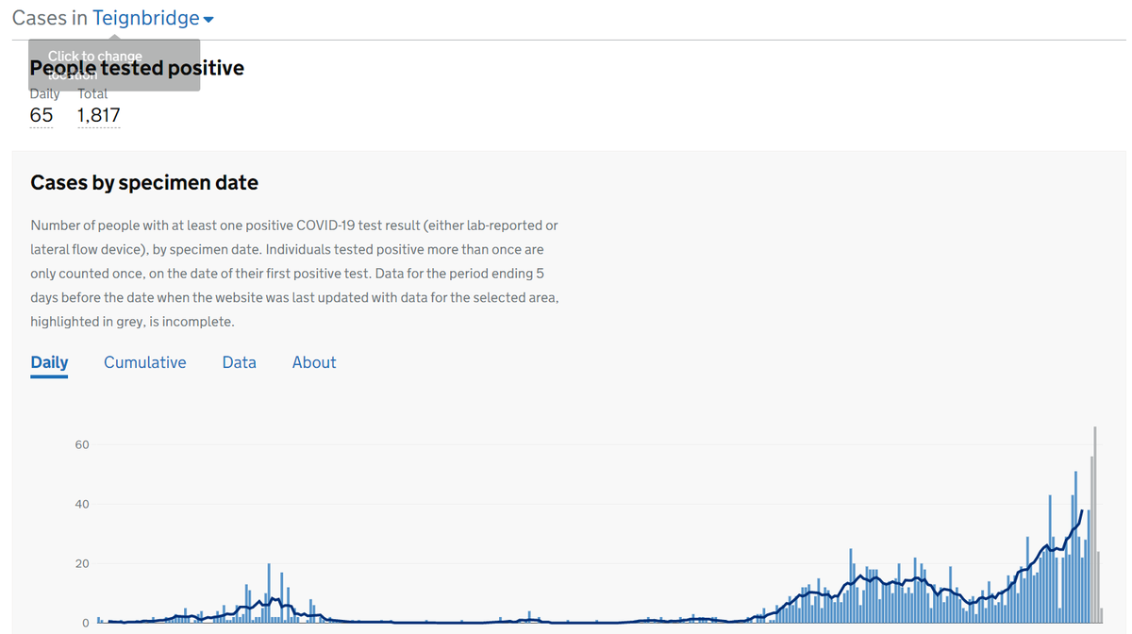
Task: Open the Data tab
Action: pyautogui.click(x=239, y=362)
